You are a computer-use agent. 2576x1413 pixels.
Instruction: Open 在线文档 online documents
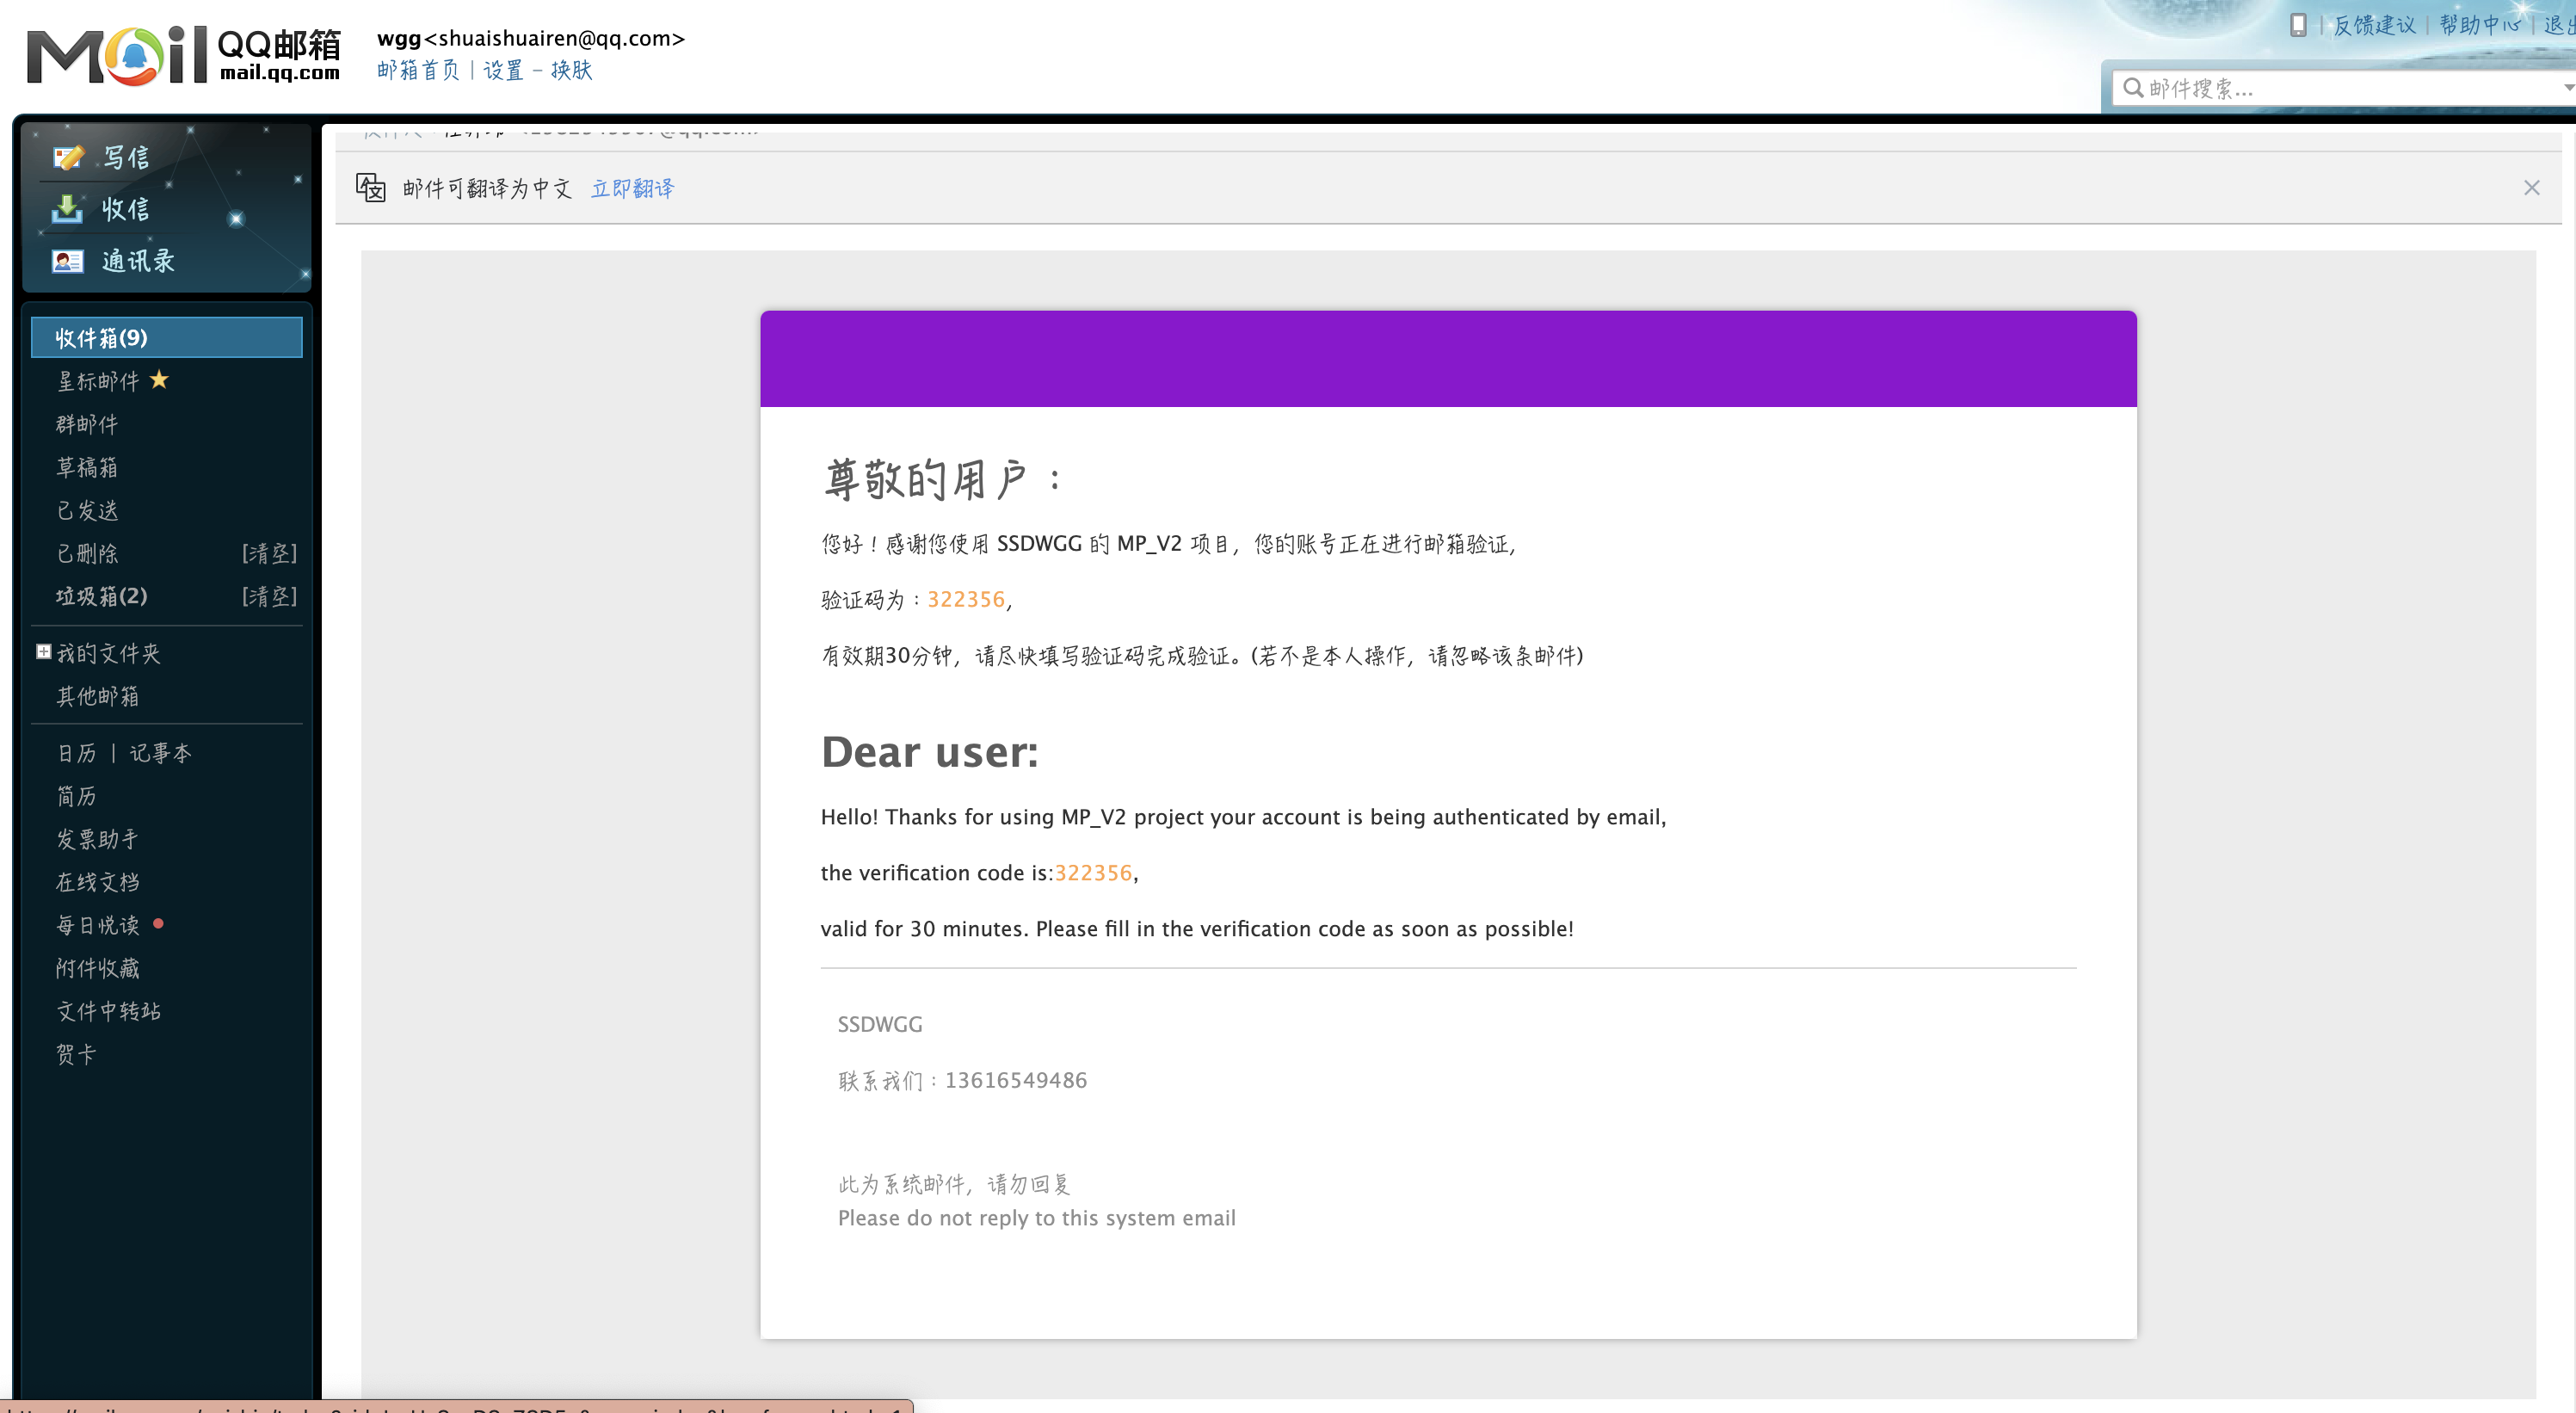click(98, 882)
